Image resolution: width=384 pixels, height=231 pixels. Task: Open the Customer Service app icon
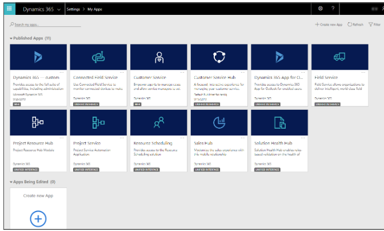tap(159, 57)
